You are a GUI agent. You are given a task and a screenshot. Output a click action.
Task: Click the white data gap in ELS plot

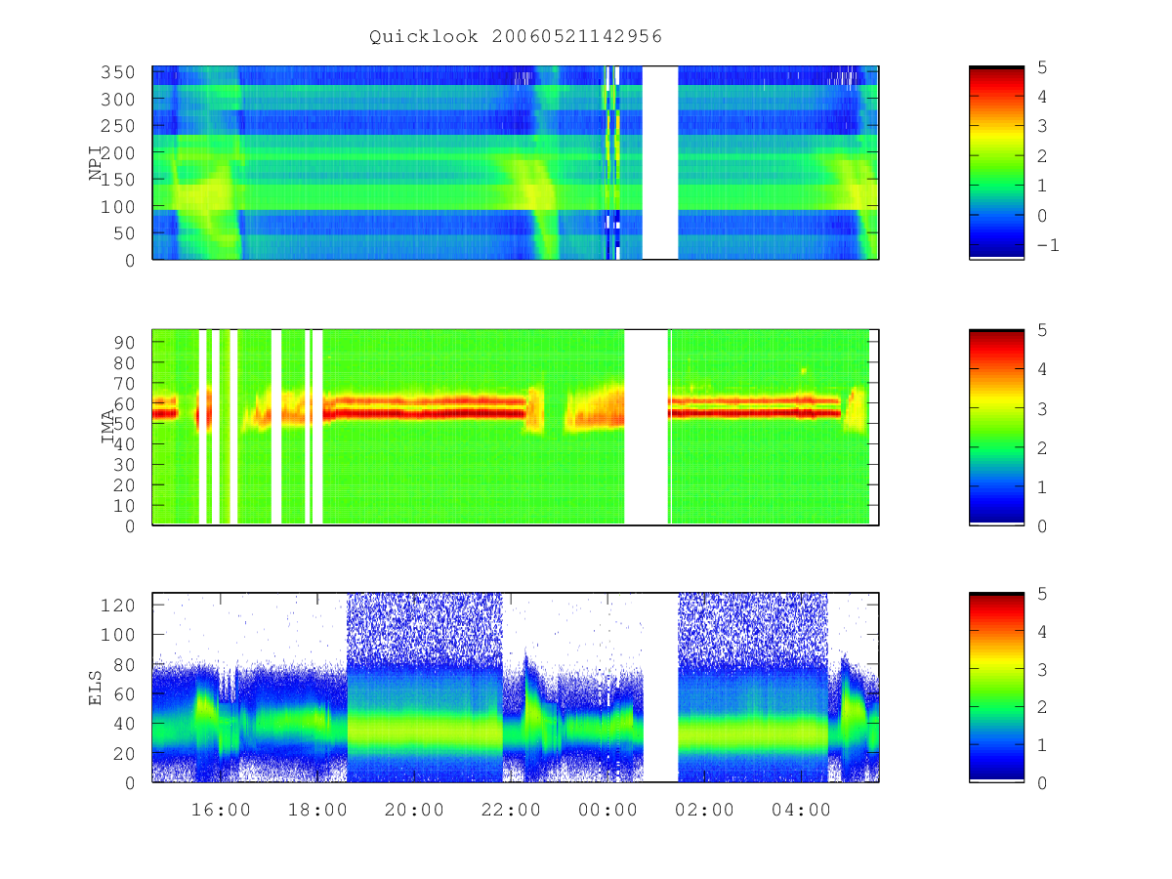click(x=661, y=687)
